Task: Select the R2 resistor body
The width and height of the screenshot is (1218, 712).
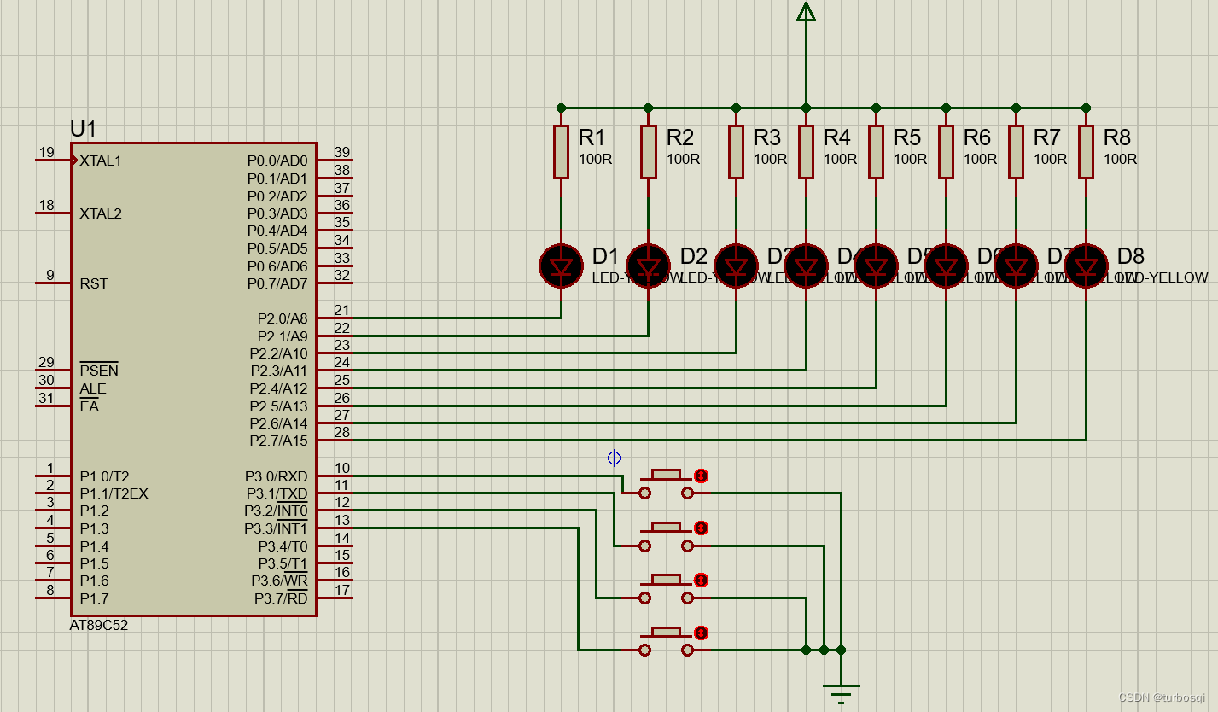Action: 649,152
